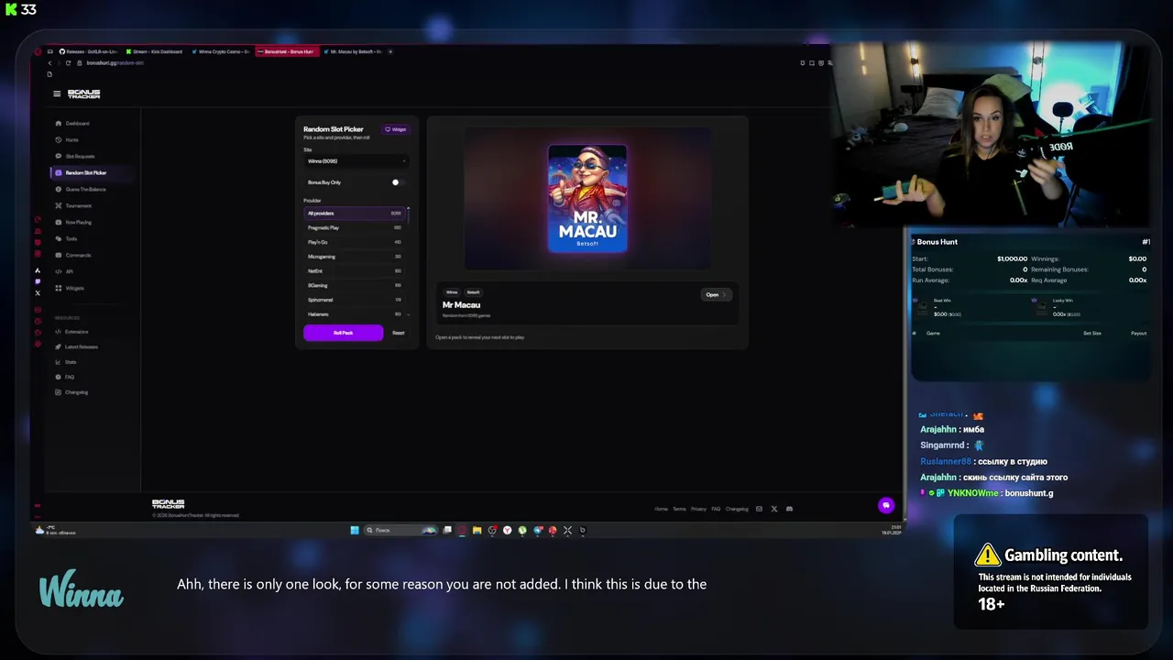1173x660 pixels.
Task: Open Yandex browser from taskbar
Action: (x=507, y=530)
